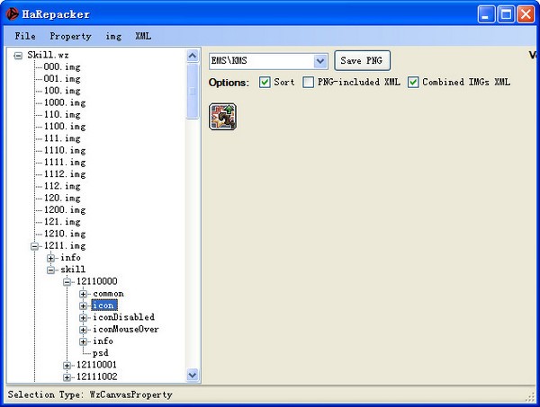Select 111.img in the tree

(x=62, y=138)
